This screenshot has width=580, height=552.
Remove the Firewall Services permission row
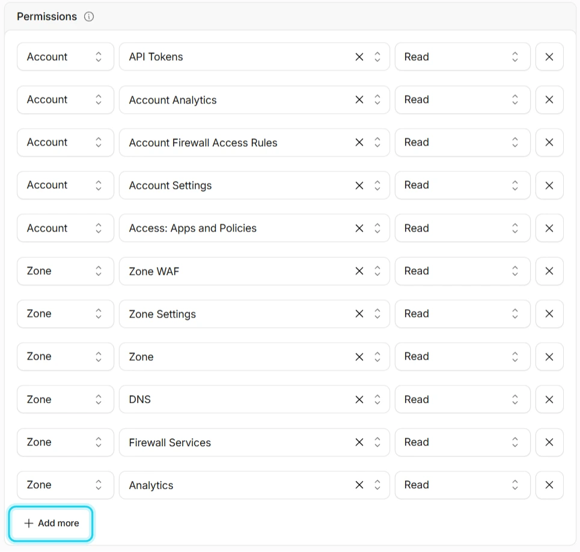point(549,442)
